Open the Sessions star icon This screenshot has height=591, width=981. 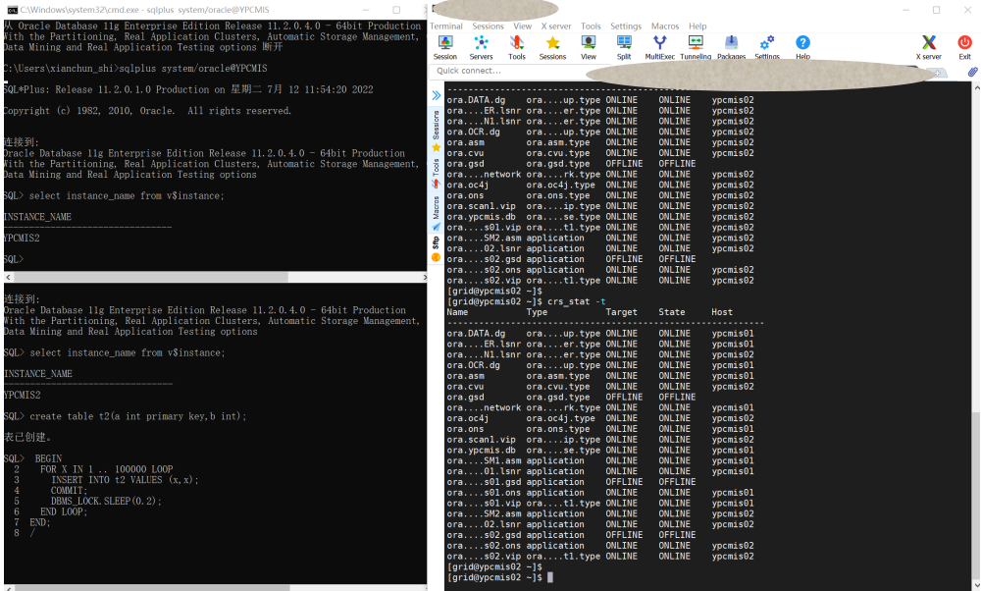[552, 47]
